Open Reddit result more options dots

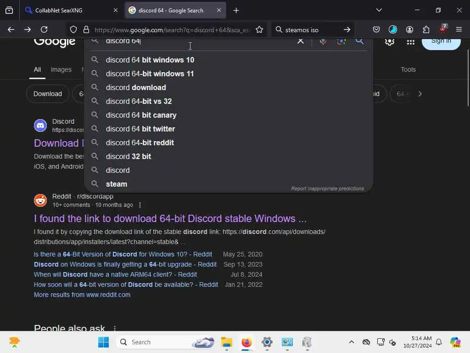tap(140, 205)
